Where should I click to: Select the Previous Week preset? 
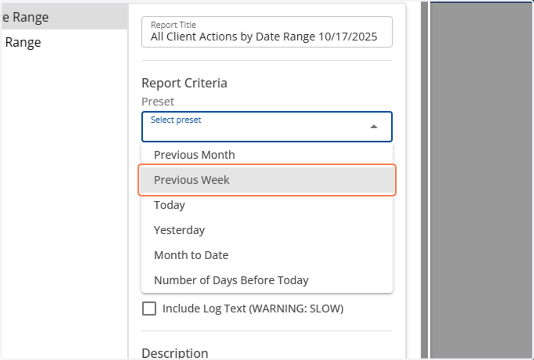pos(267,180)
